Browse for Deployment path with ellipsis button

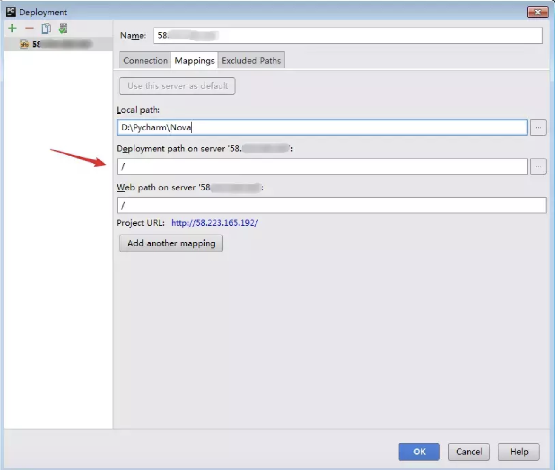coord(538,167)
